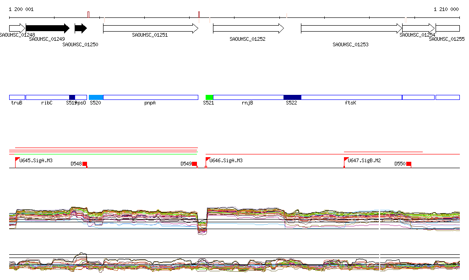The height and width of the screenshot is (280, 469).
Task: Click the SAOUHSC_01248 white gene arrow
Action: point(17,28)
